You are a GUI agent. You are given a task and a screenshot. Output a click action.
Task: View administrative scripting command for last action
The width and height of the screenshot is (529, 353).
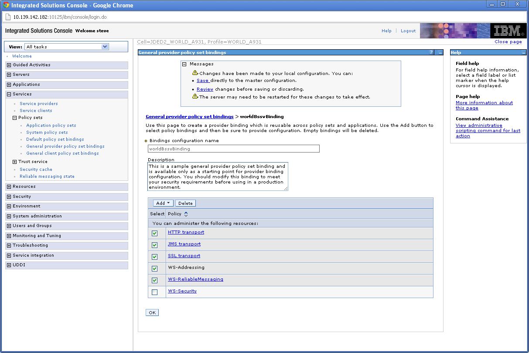click(488, 131)
